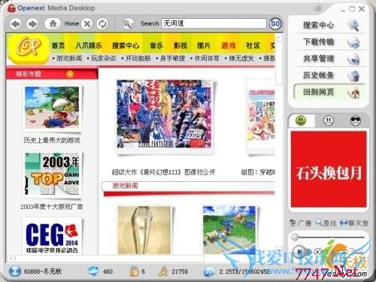Open the Home page button
Image resolution: width=376 pixels, height=282 pixels.
(x=53, y=24)
